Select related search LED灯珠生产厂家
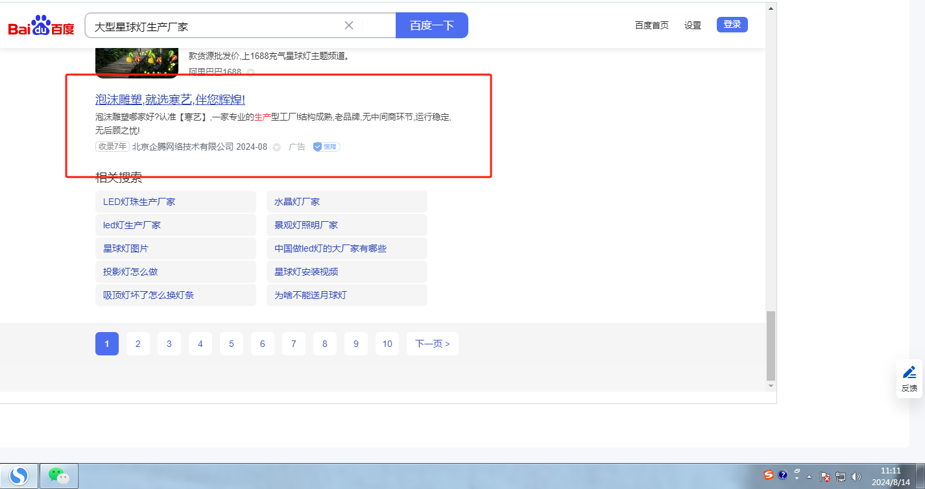Screen dimensions: 925x489 [176, 202]
